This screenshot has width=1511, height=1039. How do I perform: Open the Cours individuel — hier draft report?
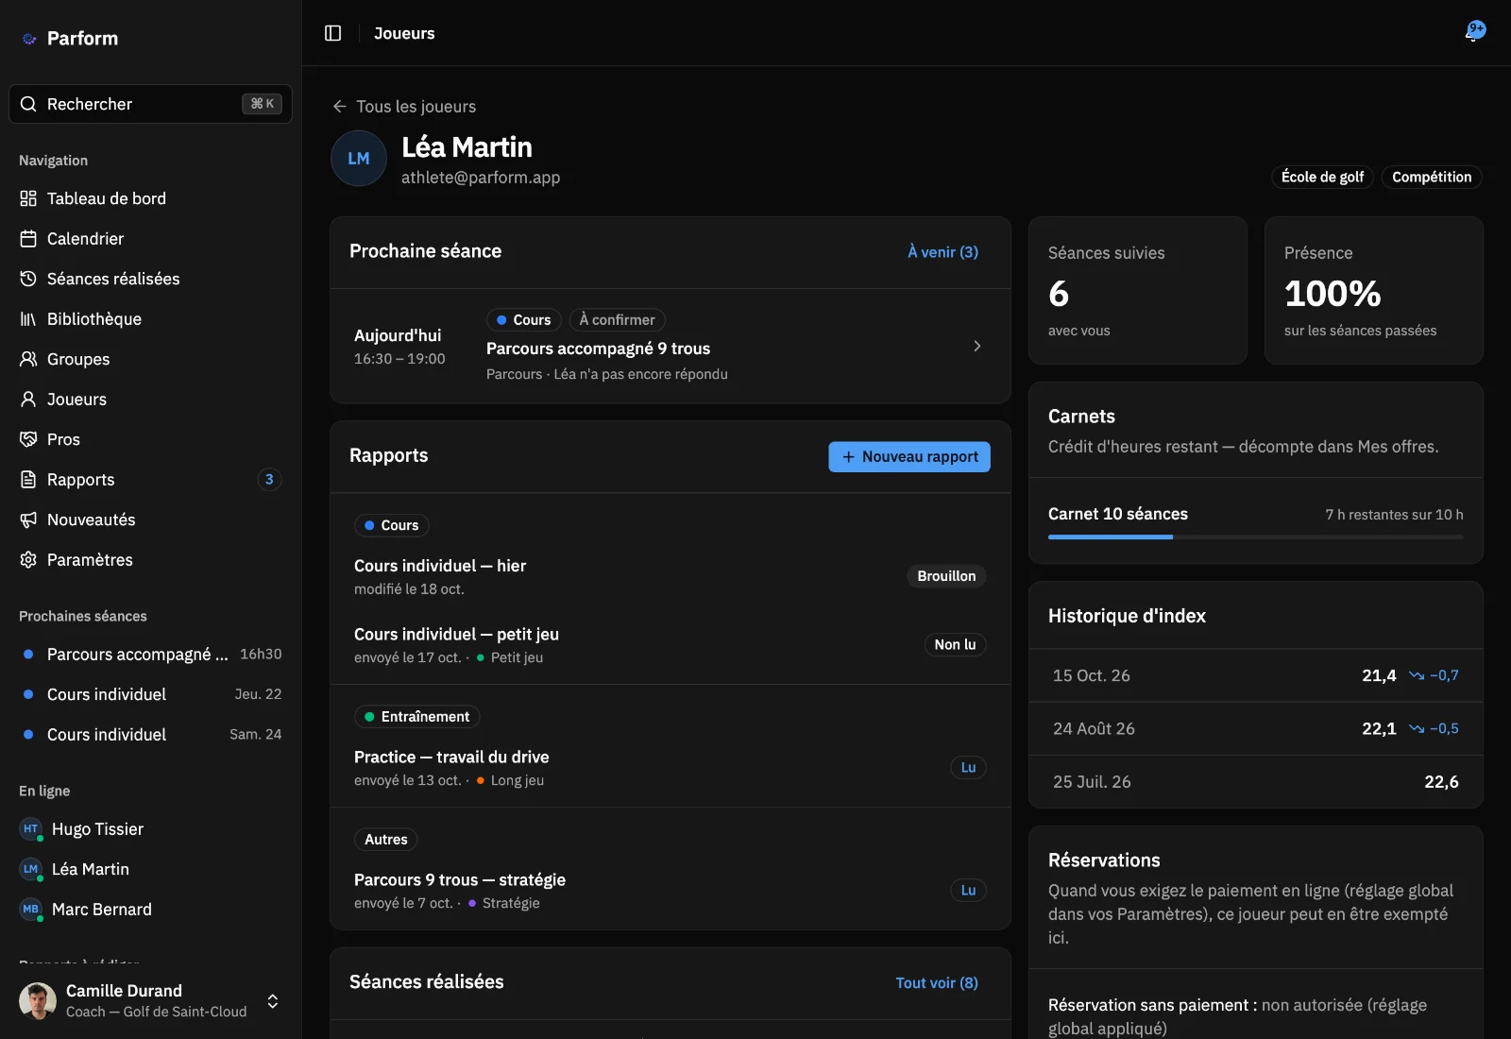click(671, 576)
